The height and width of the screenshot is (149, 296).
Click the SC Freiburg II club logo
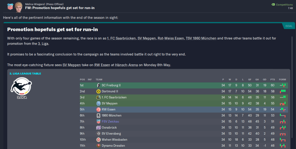pyautogui.click(x=98, y=85)
